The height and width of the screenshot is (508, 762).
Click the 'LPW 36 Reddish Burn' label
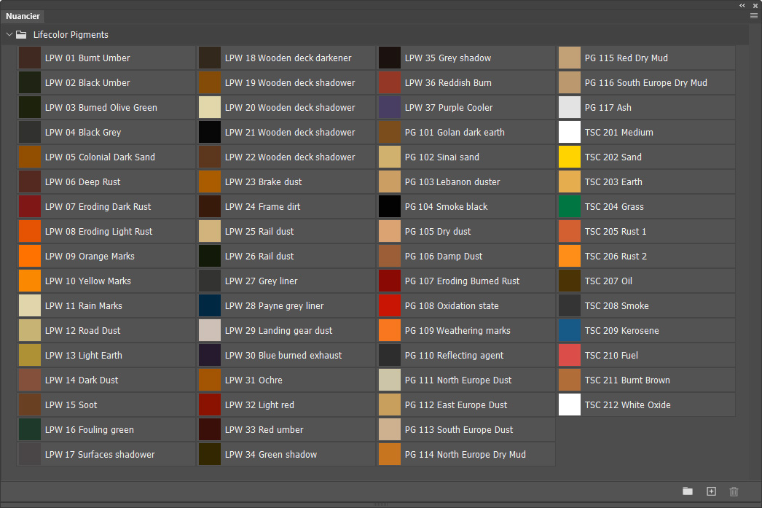point(448,82)
